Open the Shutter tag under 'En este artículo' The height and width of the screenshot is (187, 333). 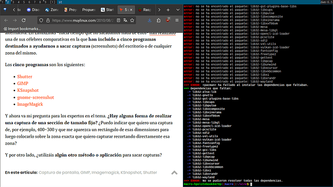click(150, 173)
